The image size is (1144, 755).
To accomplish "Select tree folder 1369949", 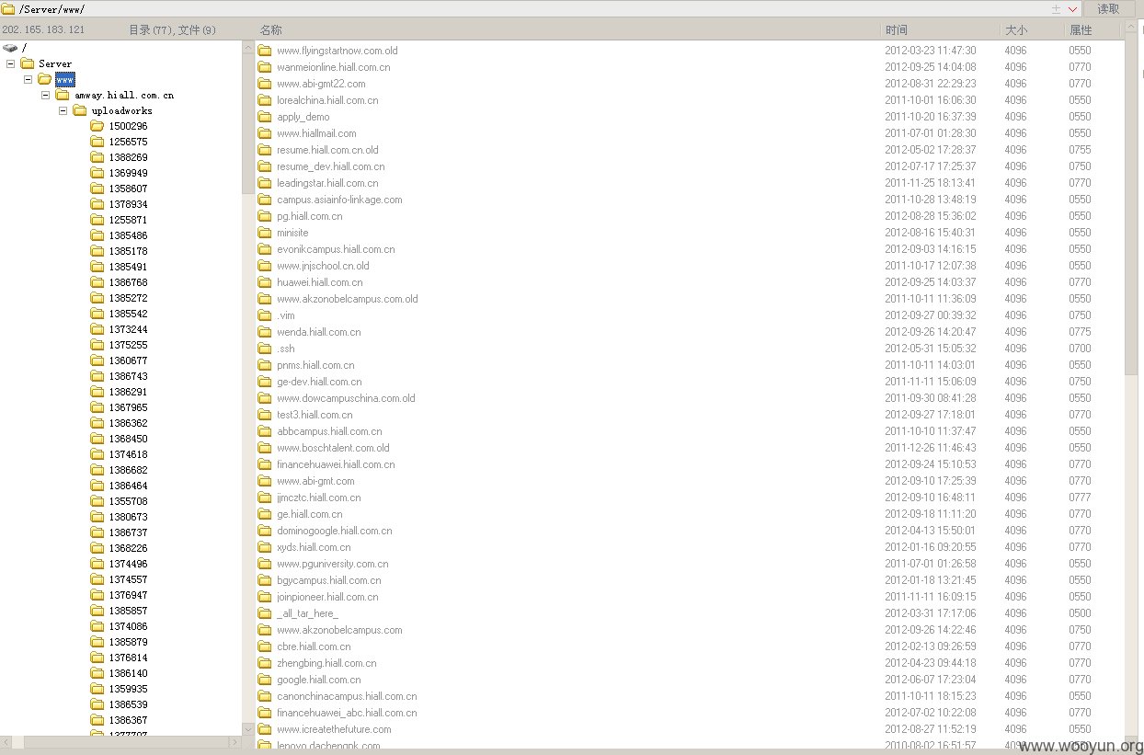I will pos(128,173).
